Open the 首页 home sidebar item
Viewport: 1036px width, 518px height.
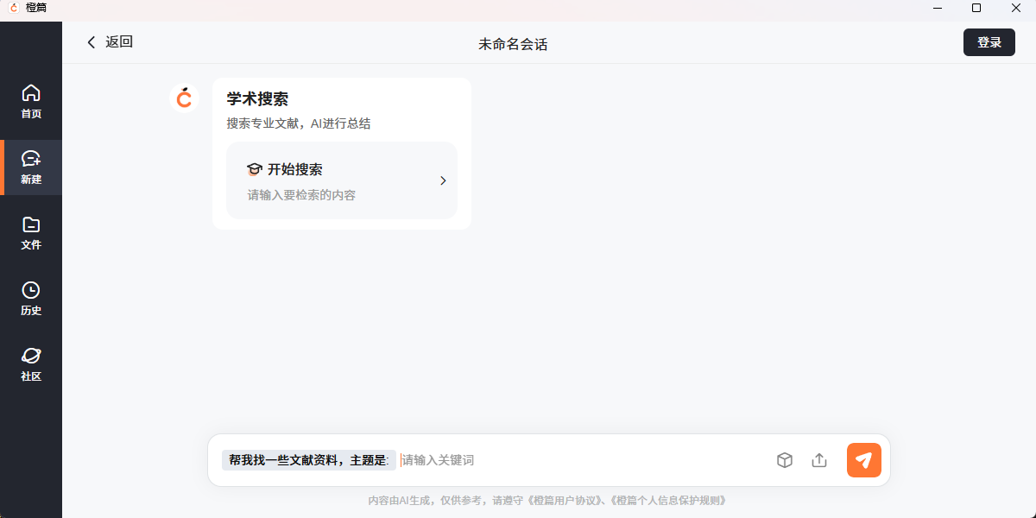(x=31, y=102)
